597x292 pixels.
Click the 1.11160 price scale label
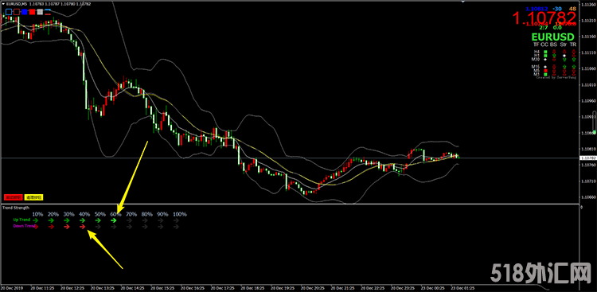point(588,37)
